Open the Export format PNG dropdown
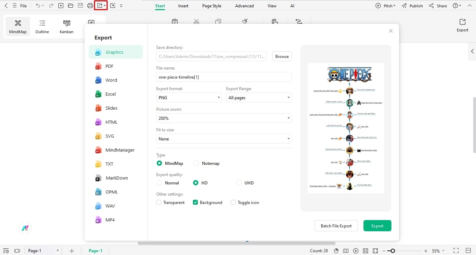The image size is (476, 255). pos(189,97)
